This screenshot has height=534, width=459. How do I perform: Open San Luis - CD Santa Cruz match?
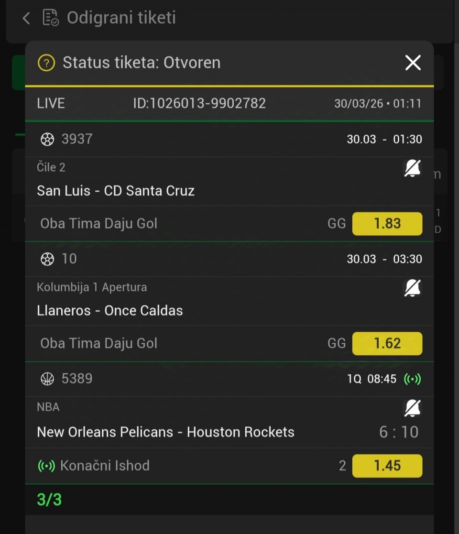[116, 191]
